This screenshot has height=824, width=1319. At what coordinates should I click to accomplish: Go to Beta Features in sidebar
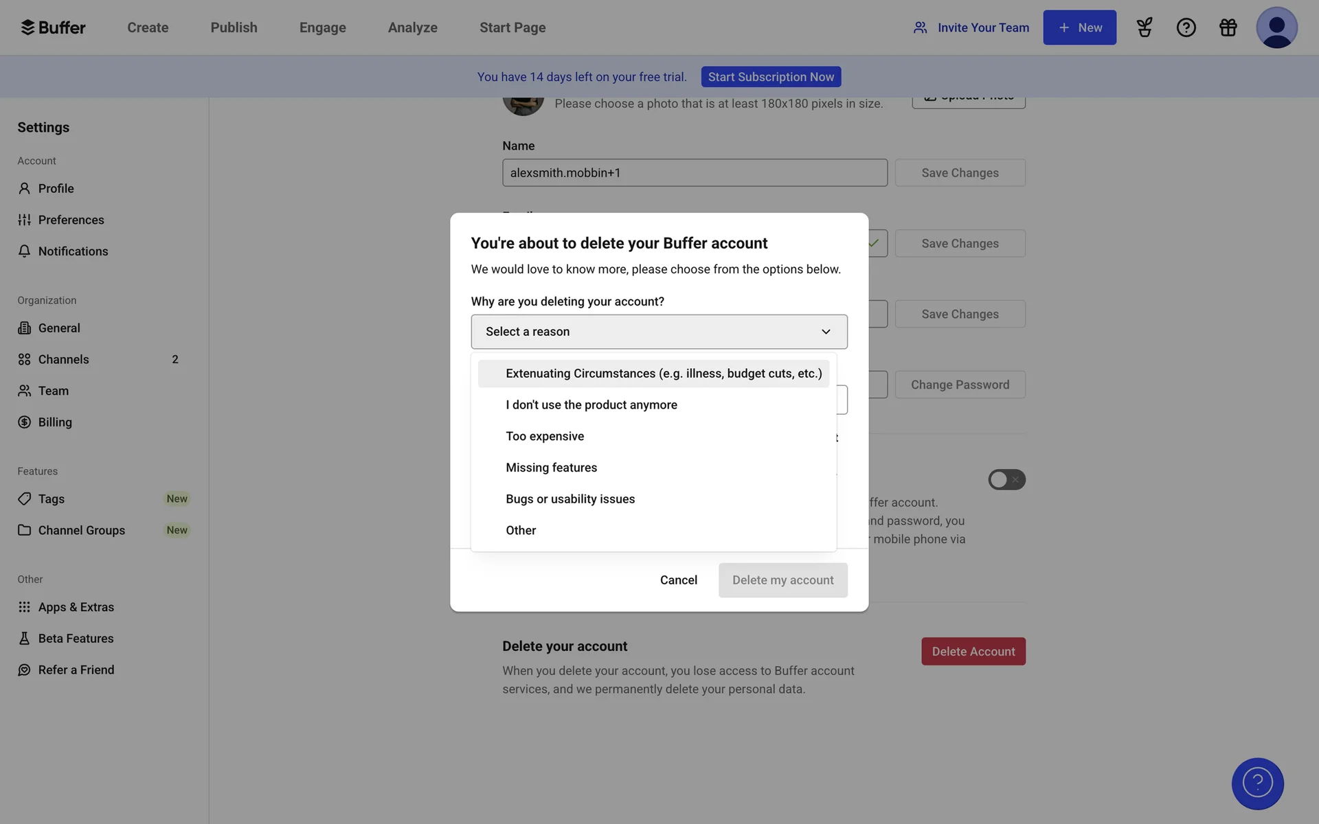click(x=76, y=639)
